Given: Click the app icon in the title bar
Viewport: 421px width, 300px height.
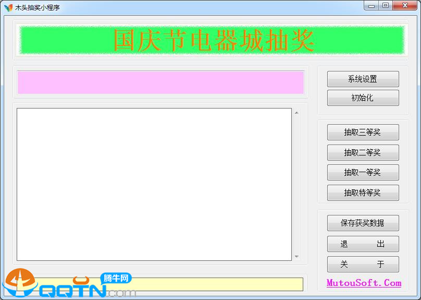Looking at the screenshot, I should (x=8, y=7).
